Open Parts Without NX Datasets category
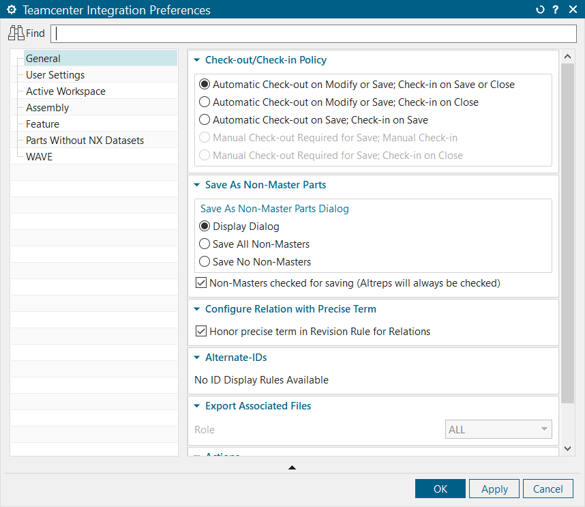The width and height of the screenshot is (585, 507). point(85,141)
